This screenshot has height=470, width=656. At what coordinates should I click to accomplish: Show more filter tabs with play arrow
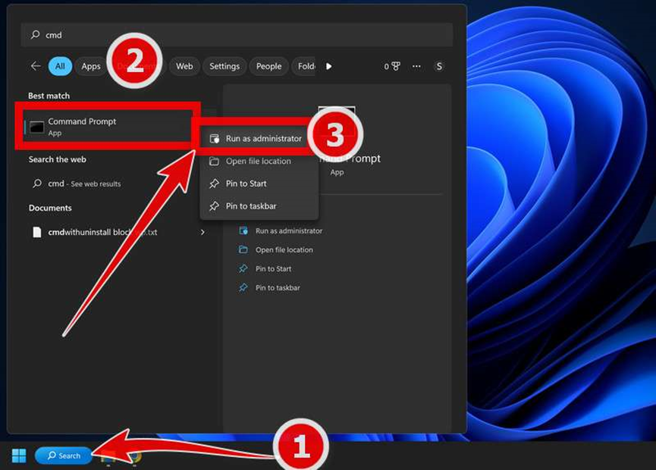[x=329, y=66]
